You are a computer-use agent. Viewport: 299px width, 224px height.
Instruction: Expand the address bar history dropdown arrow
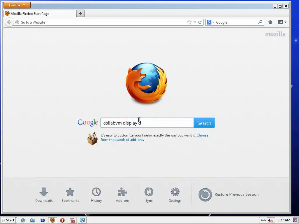(195, 22)
